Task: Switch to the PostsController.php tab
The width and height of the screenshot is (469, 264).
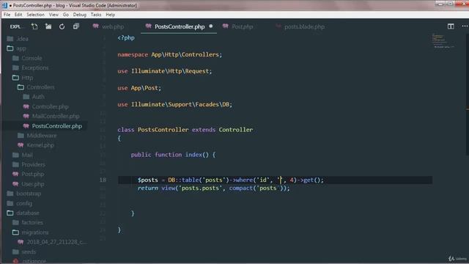Action: coord(180,26)
